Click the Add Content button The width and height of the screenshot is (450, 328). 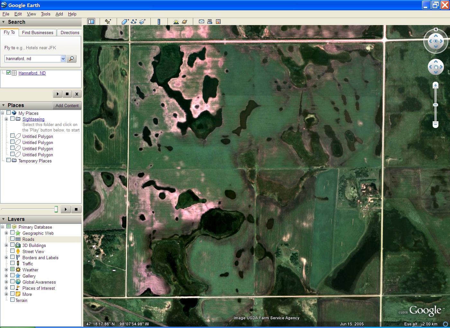point(67,105)
